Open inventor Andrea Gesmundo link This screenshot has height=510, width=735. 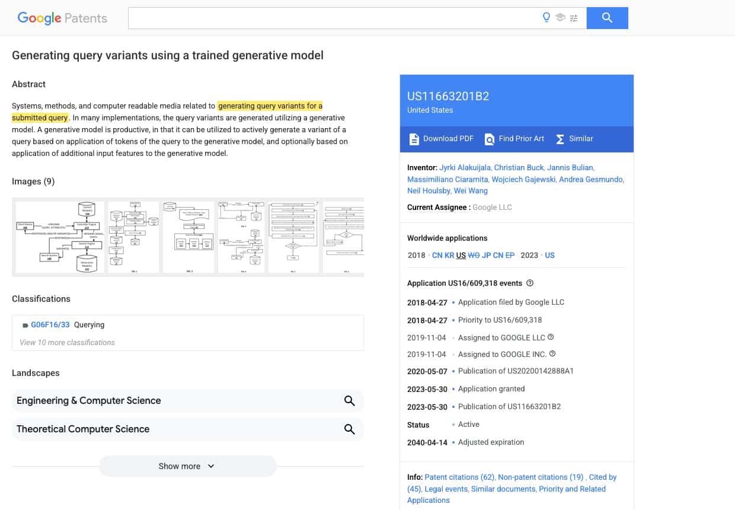coord(591,179)
